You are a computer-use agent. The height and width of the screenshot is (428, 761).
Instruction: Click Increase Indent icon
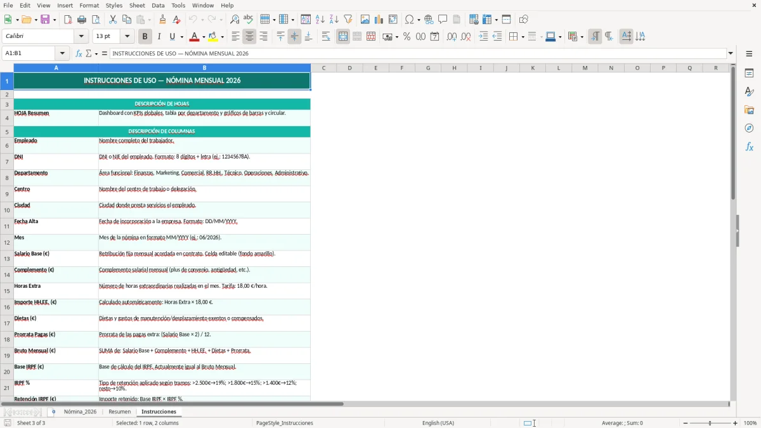point(483,37)
